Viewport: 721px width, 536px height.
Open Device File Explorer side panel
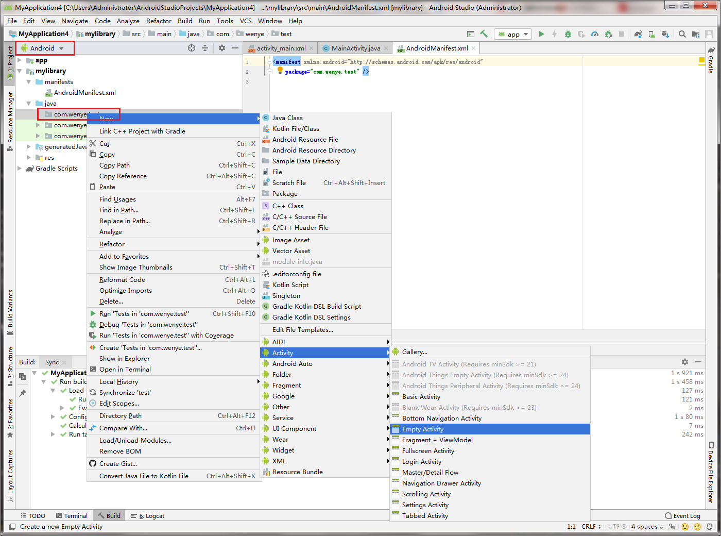point(711,472)
